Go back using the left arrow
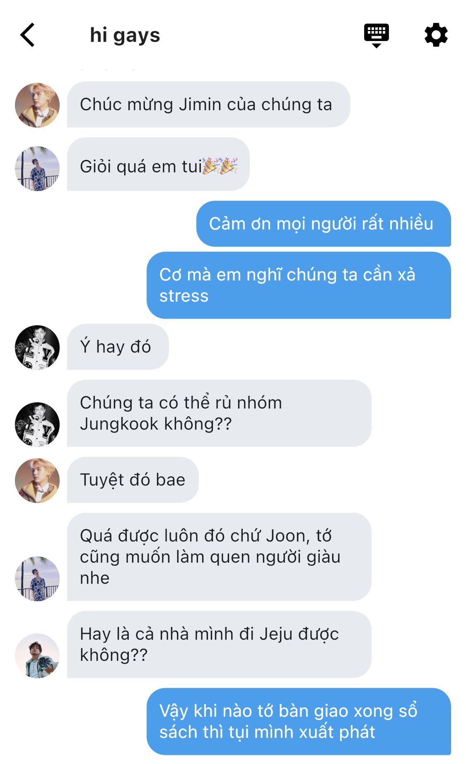This screenshot has height=764, width=466. click(x=27, y=35)
